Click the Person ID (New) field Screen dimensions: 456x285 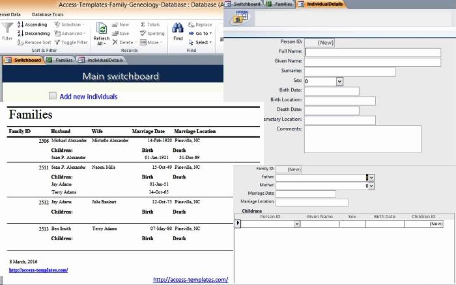(319, 43)
